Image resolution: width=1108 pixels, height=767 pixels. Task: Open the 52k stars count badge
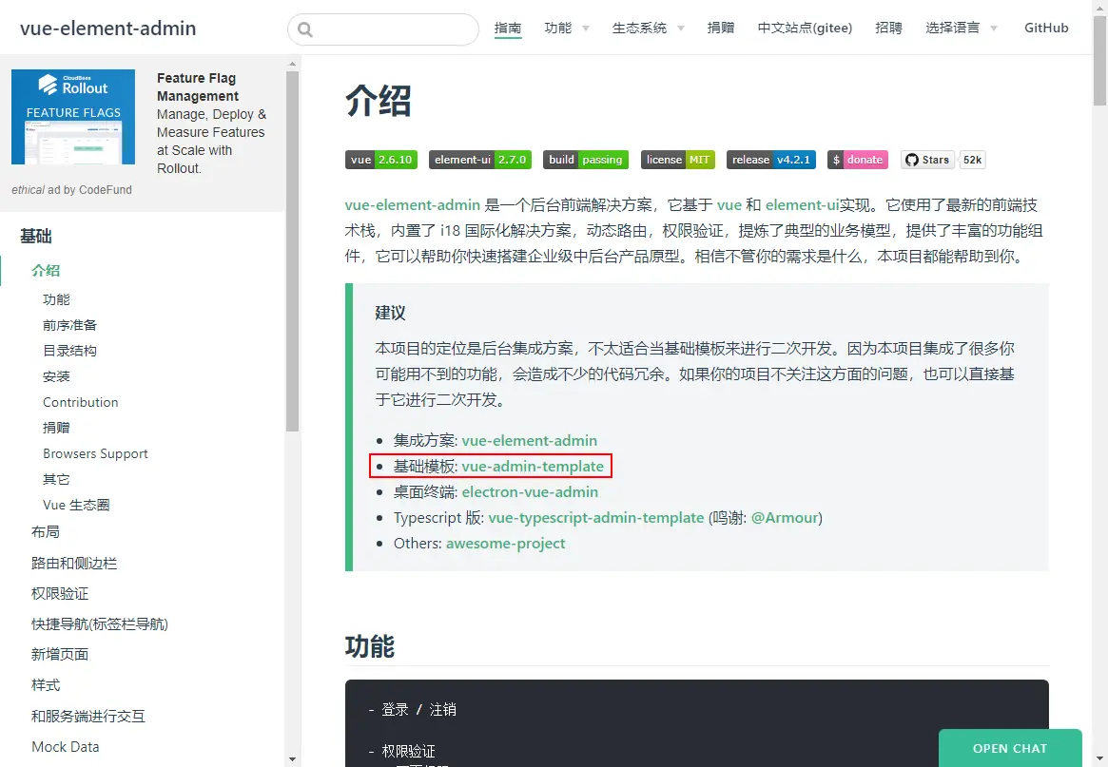point(972,160)
